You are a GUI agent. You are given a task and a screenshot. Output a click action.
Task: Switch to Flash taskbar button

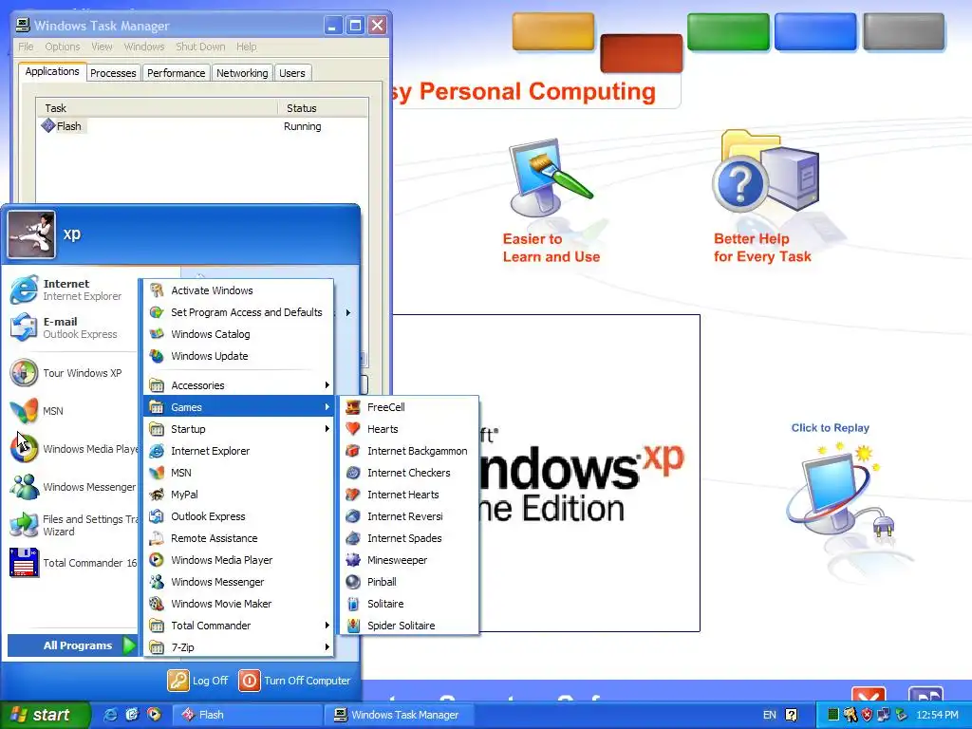(247, 715)
